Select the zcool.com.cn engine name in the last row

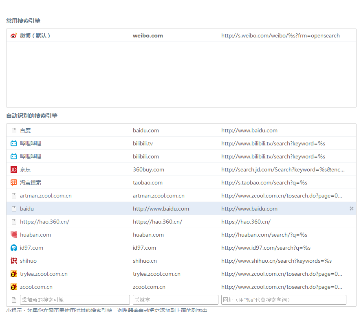pos(36,287)
